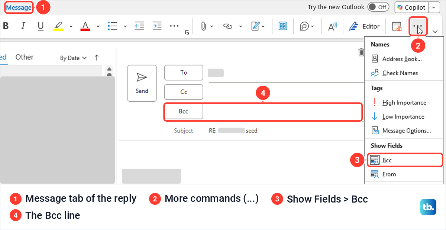Decrease the paragraph indent
This screenshot has height=230, width=446.
pyautogui.click(x=139, y=26)
